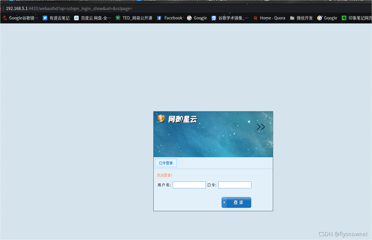The width and height of the screenshot is (372, 240).
Task: Open the Google谷歌镜 bookmark
Action: click(20, 18)
